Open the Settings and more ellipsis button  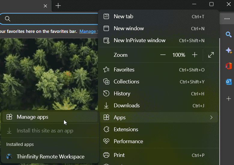227,19
